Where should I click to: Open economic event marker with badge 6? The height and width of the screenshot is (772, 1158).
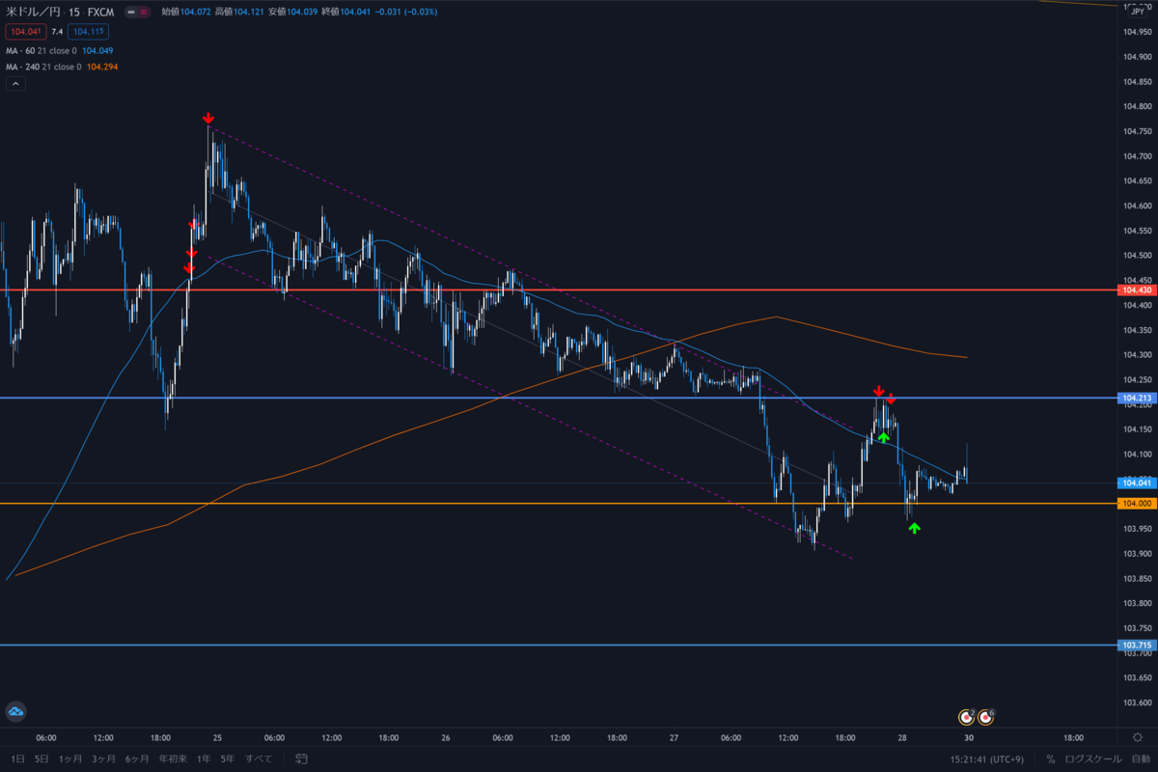click(986, 717)
